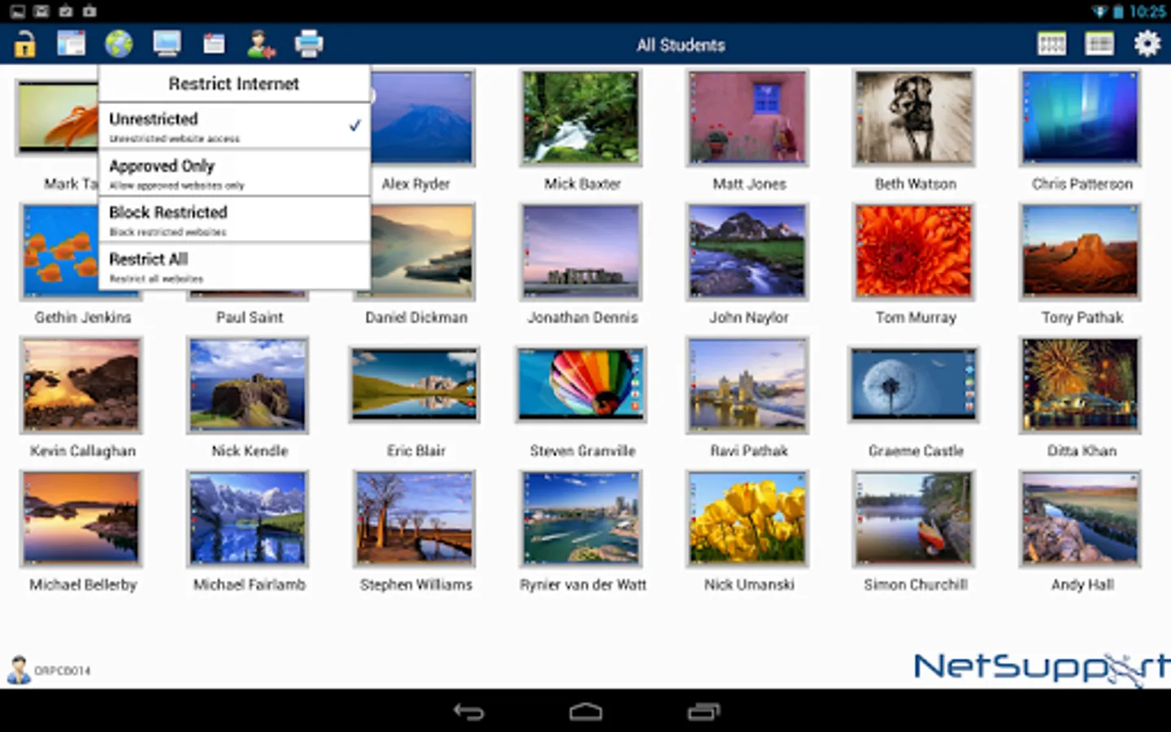Viewport: 1171px width, 732px height.
Task: Select Unrestricted website access option
Action: click(234, 126)
